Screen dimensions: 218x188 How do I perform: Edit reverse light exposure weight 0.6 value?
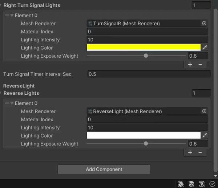(x=198, y=144)
